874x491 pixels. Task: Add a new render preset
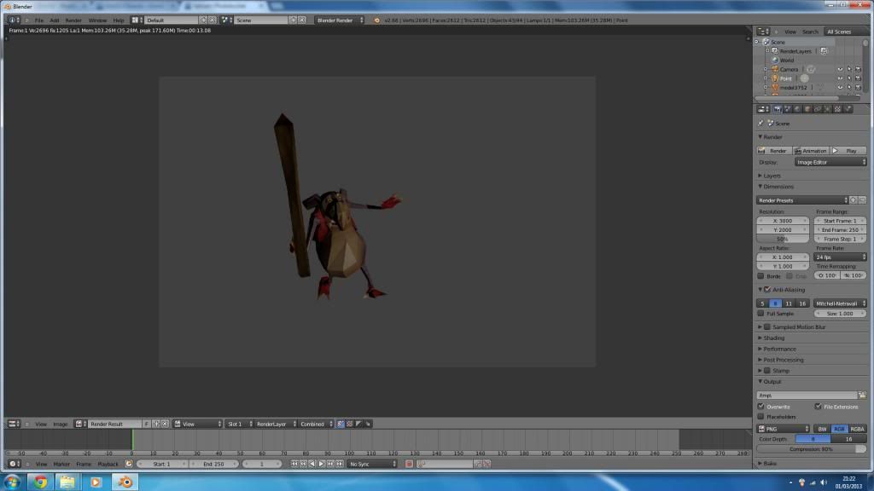coord(854,200)
